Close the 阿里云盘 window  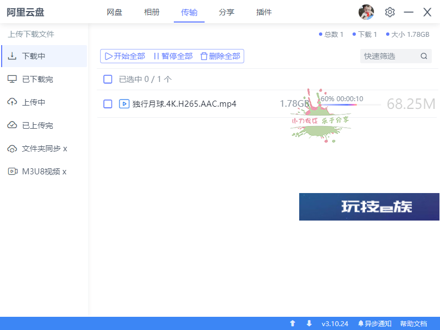pyautogui.click(x=427, y=12)
